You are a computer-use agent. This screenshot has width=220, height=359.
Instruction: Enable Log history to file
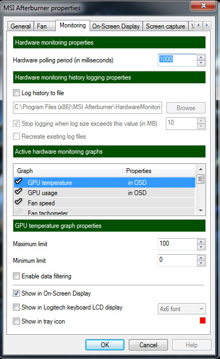[16, 93]
